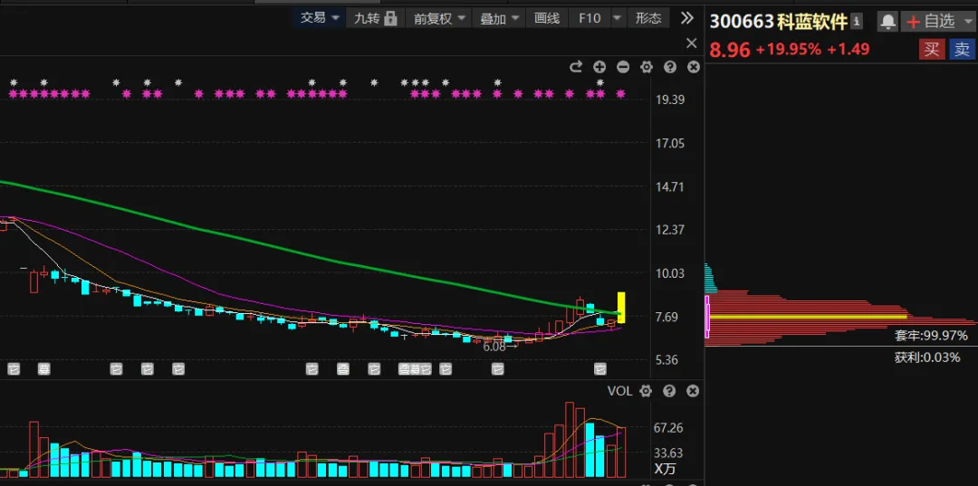The width and height of the screenshot is (978, 486).
Task: Click the price axis label 10.03
Action: 670,273
